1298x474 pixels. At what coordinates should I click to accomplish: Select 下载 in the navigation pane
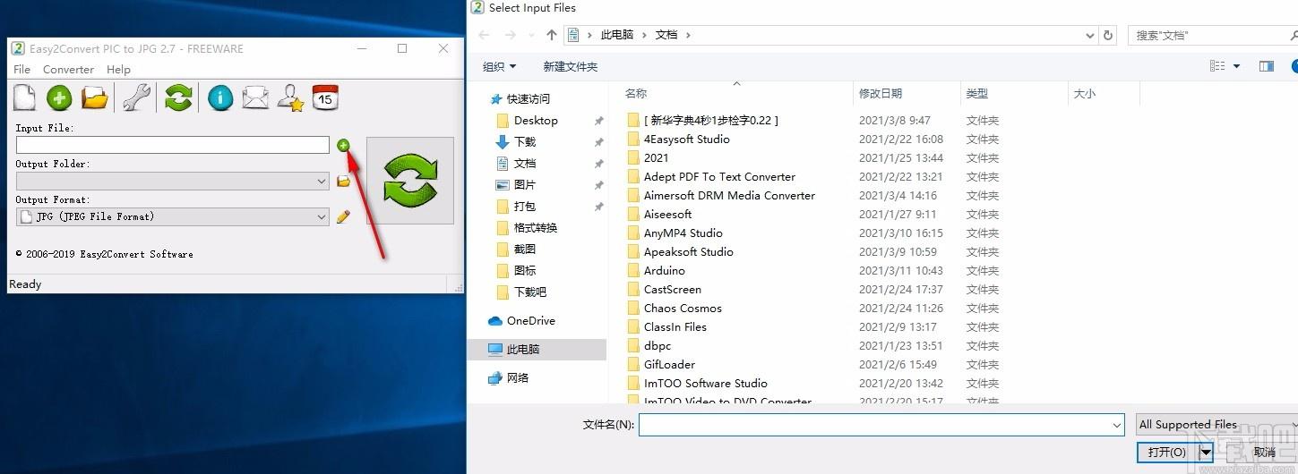click(525, 142)
